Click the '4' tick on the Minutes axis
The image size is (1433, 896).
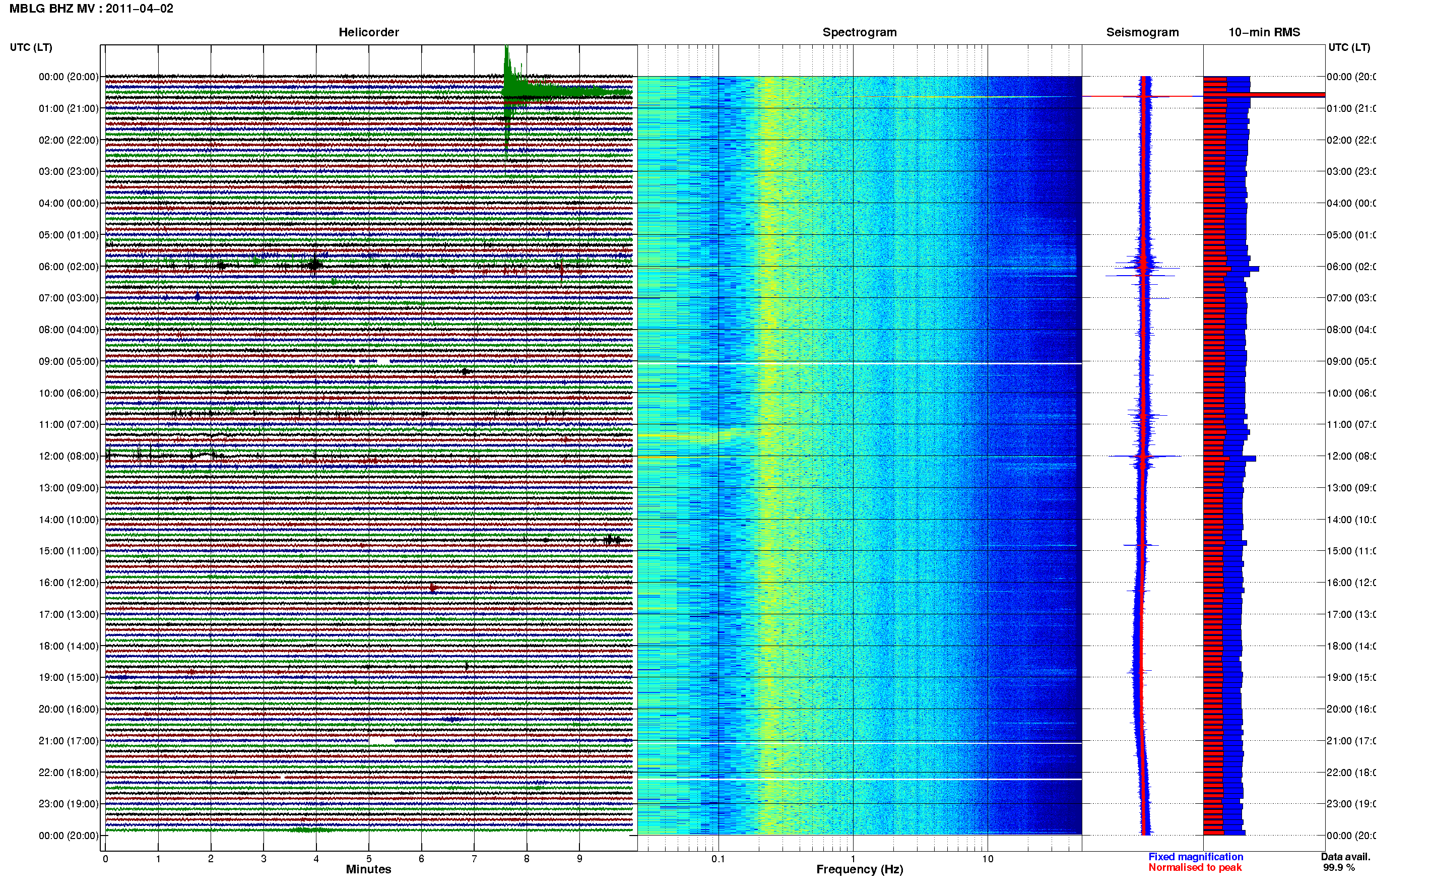[x=316, y=859]
